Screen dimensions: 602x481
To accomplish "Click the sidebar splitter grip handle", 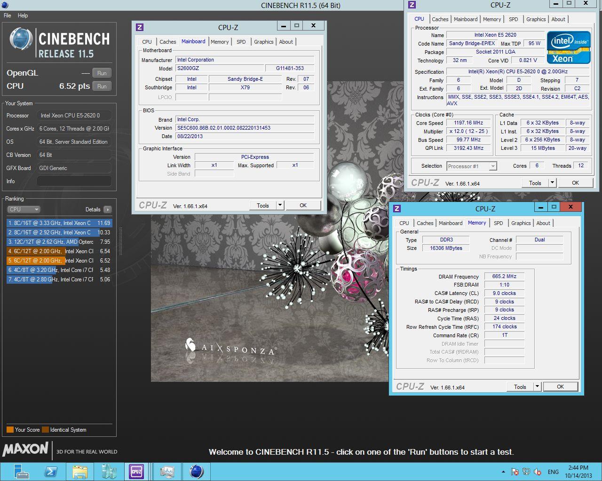I will (120, 241).
